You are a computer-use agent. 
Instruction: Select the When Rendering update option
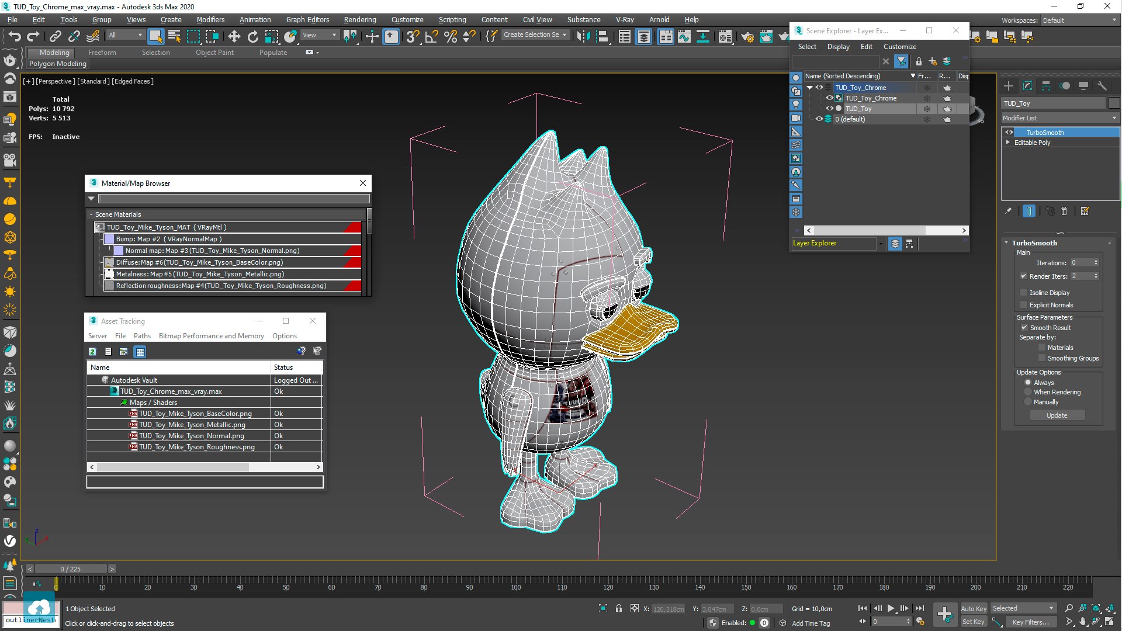click(1028, 392)
